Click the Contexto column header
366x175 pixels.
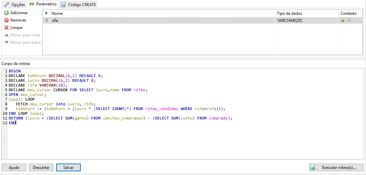pyautogui.click(x=351, y=13)
